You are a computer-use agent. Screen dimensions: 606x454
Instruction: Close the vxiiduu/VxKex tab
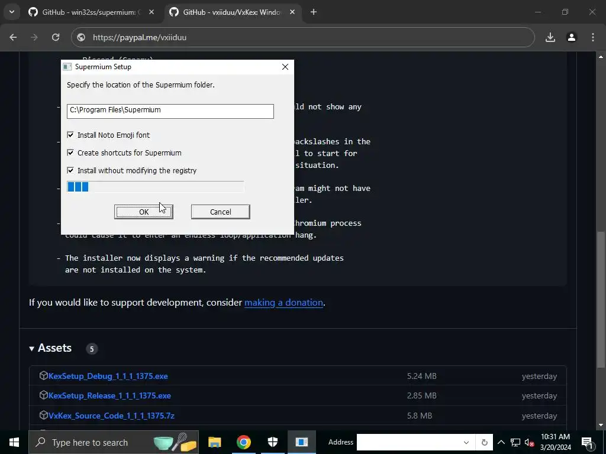[292, 12]
